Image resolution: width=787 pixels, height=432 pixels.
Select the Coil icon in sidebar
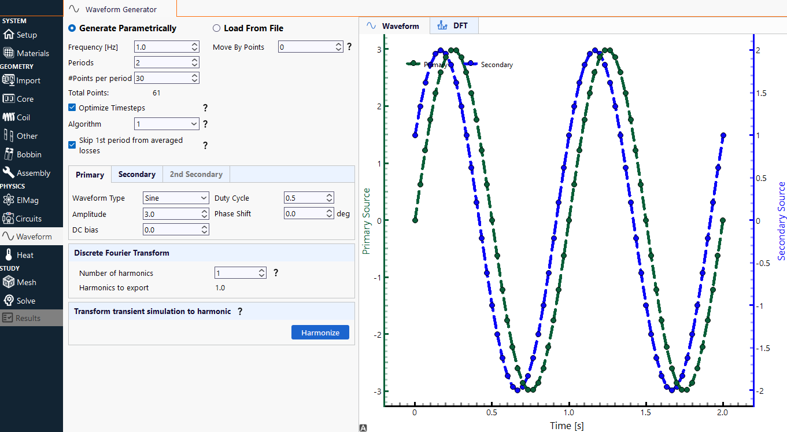tap(9, 117)
